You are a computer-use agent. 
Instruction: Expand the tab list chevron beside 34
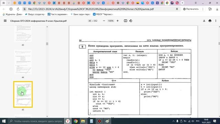9,3
